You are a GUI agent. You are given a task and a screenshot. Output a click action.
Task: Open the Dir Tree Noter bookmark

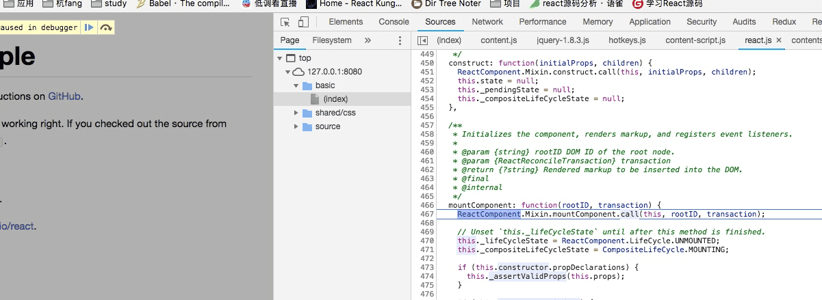[x=446, y=3]
